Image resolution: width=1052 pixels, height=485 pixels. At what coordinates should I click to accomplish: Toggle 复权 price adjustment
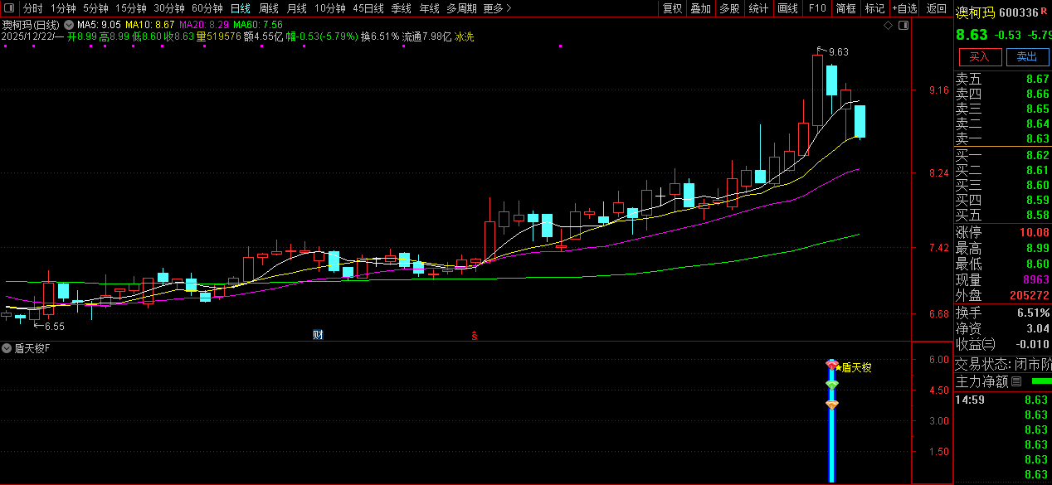(671, 8)
